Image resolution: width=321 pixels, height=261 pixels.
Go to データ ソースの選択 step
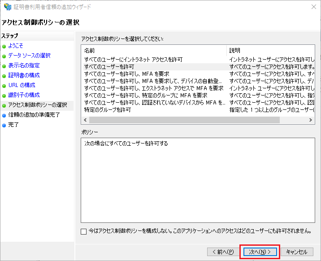click(29, 56)
